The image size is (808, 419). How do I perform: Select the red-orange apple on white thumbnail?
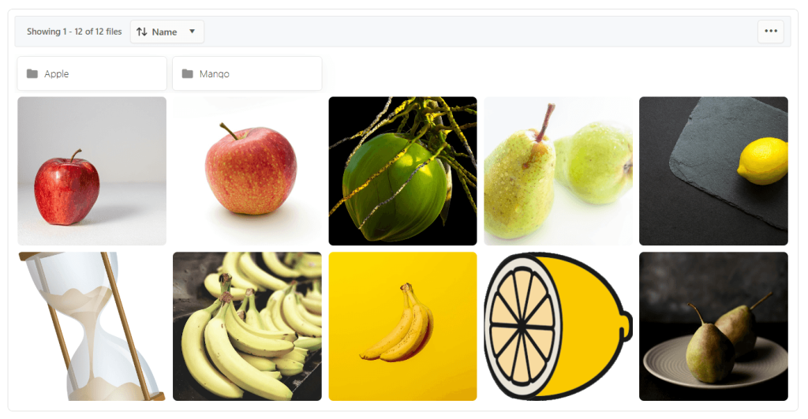(x=247, y=171)
